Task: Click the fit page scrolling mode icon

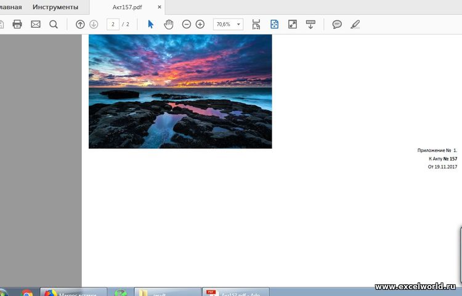Action: [256, 24]
